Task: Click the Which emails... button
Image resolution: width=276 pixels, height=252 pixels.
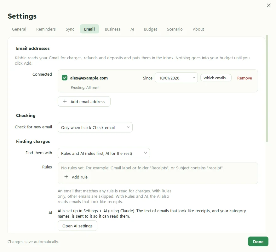Action: coord(216,78)
